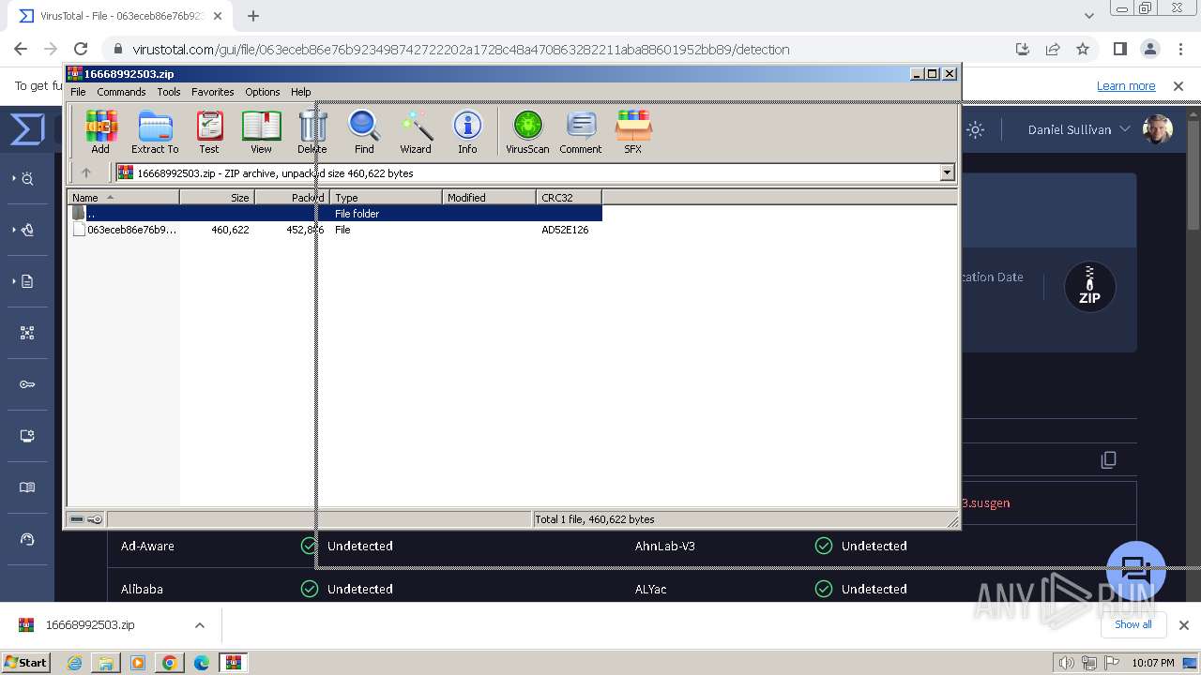The image size is (1201, 675).
Task: Open the 16668992503.zip download options chevron
Action: point(199,625)
